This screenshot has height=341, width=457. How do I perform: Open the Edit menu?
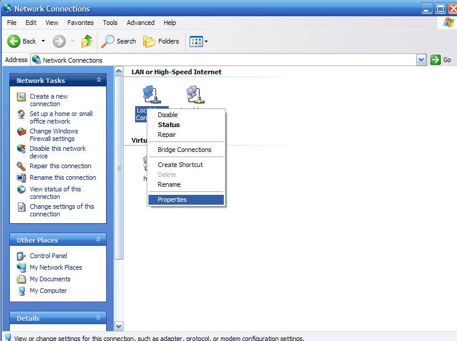point(31,23)
